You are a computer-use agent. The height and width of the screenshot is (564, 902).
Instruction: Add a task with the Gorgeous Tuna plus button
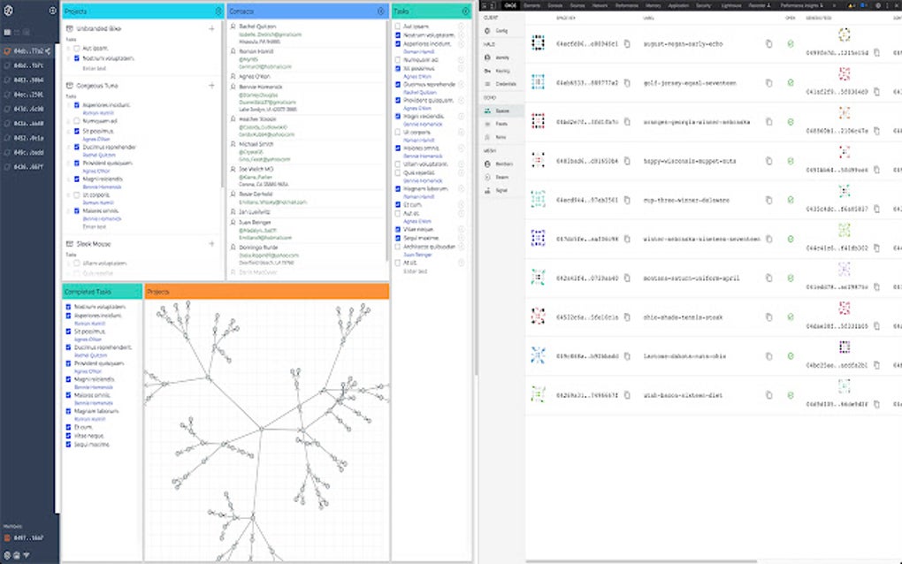pyautogui.click(x=211, y=85)
